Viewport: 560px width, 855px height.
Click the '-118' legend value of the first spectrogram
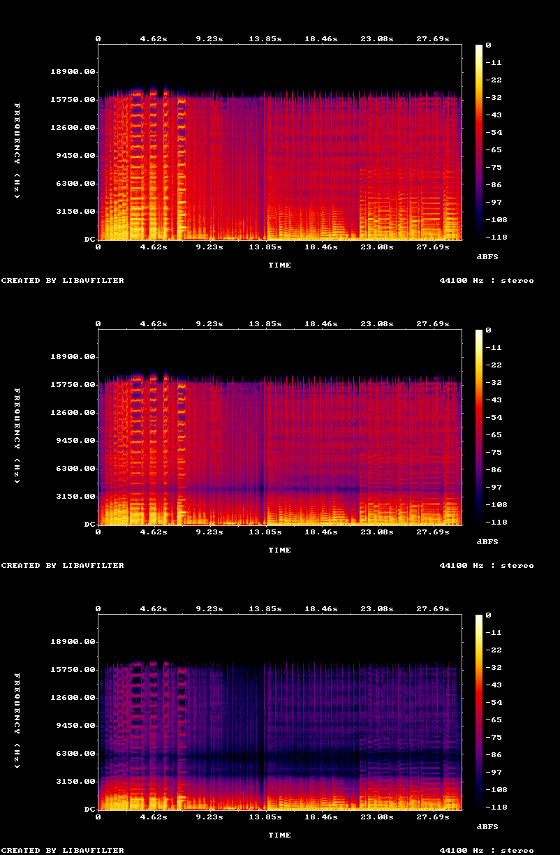point(497,237)
